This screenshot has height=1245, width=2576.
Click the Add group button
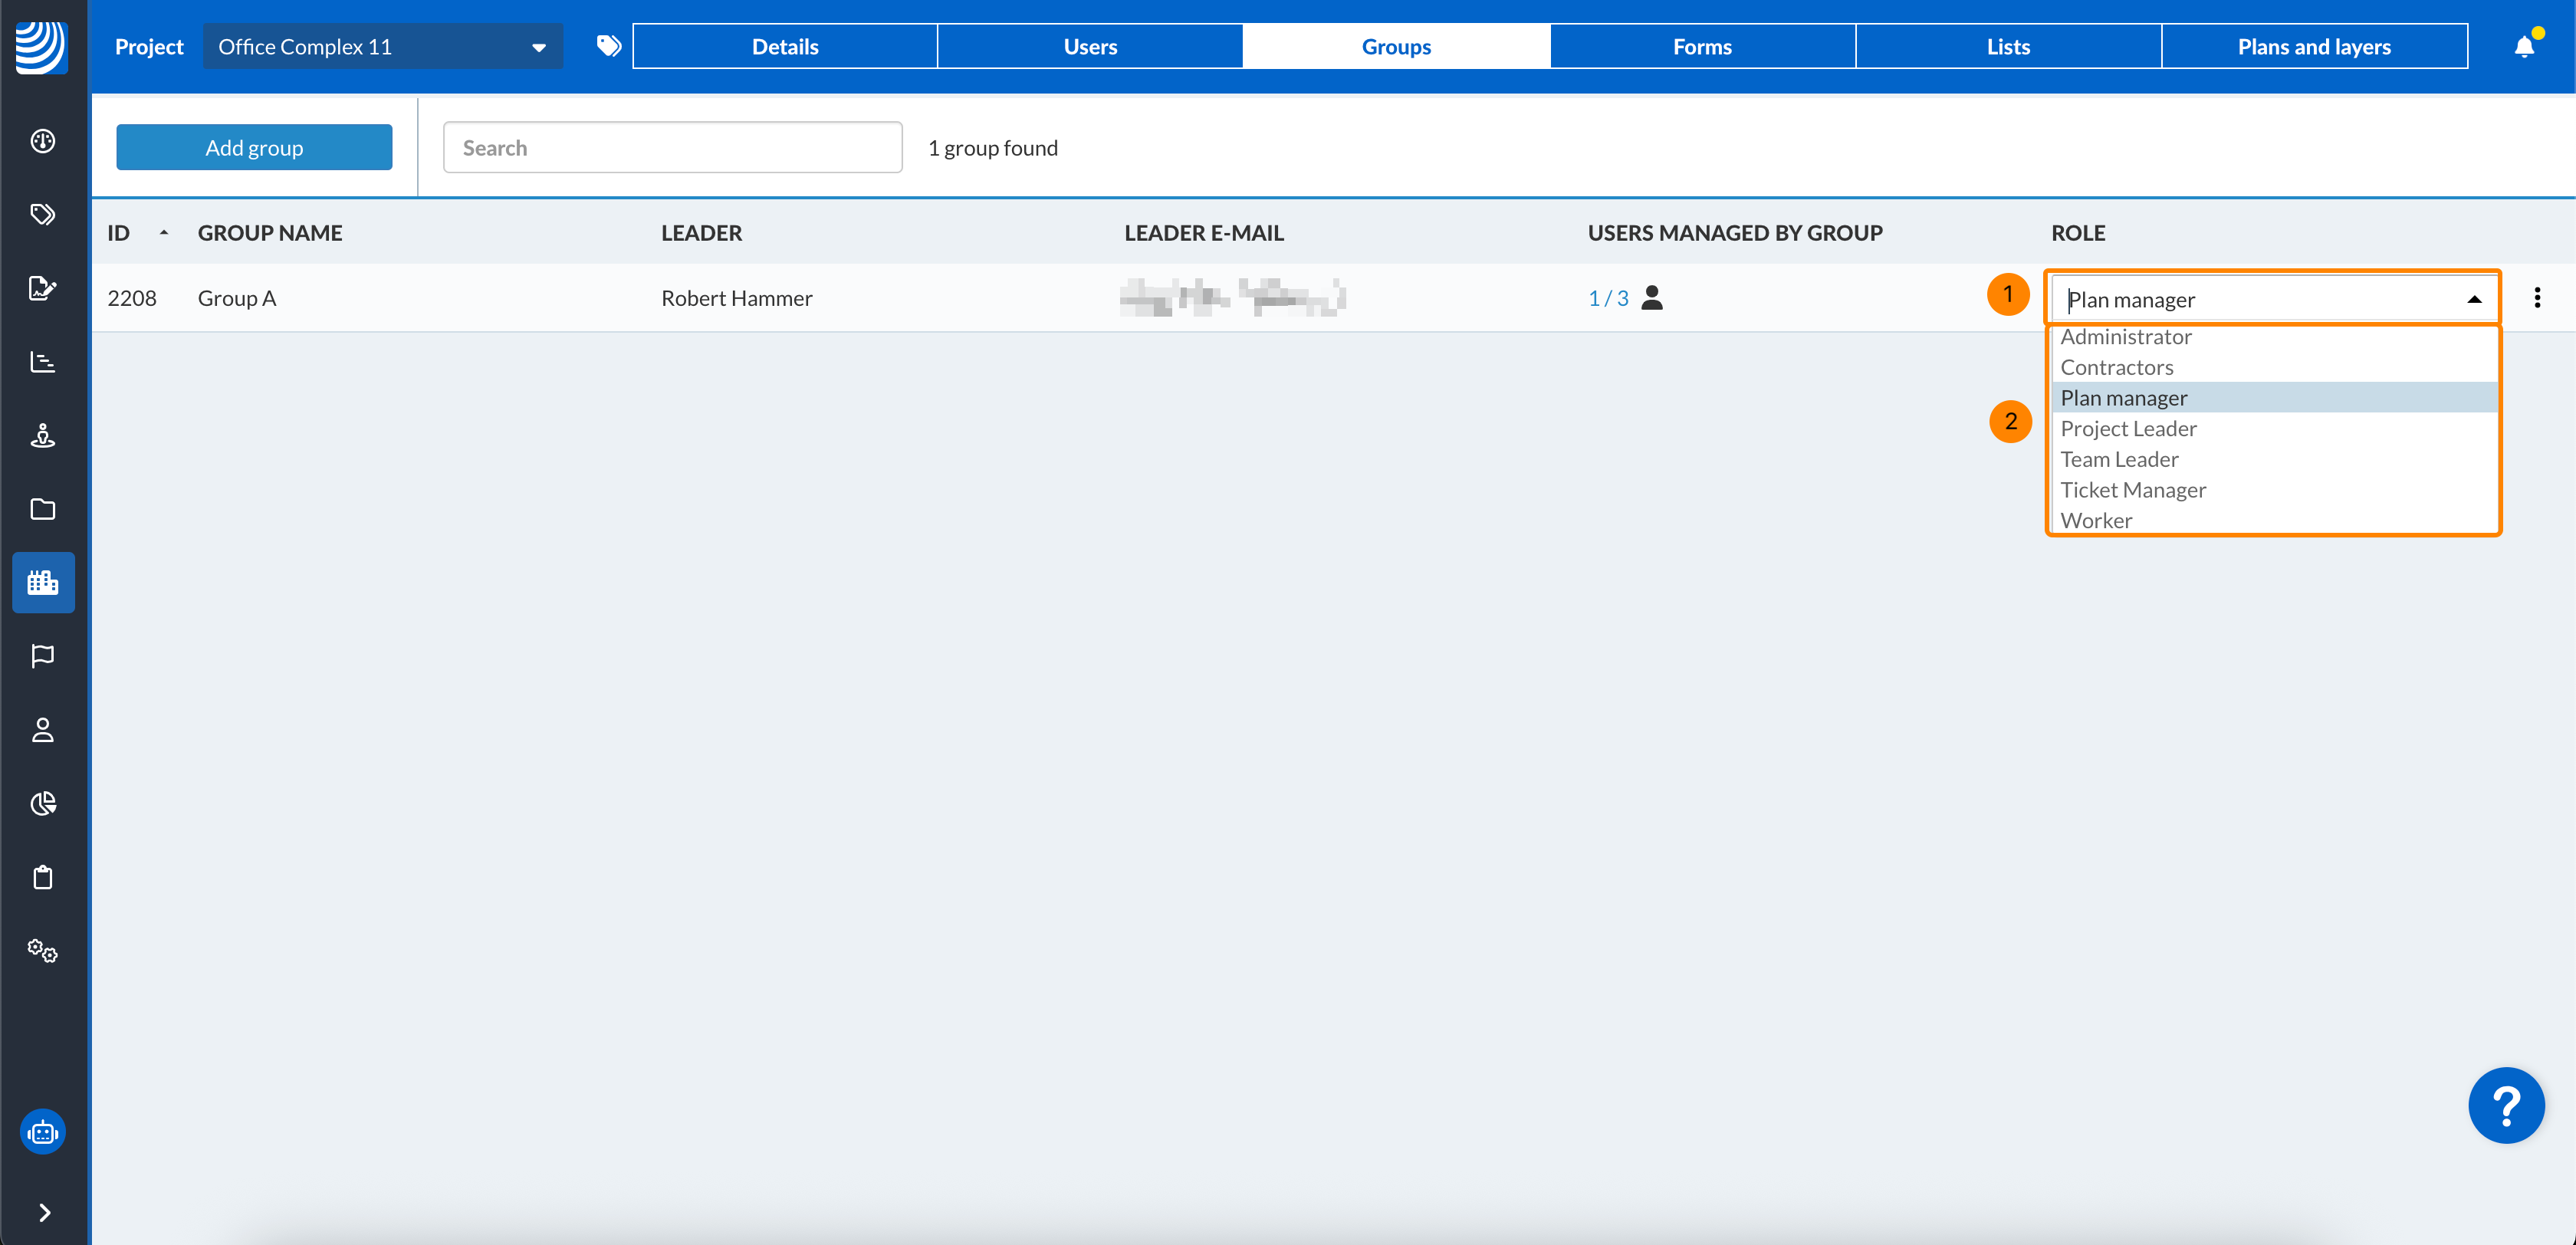254,148
